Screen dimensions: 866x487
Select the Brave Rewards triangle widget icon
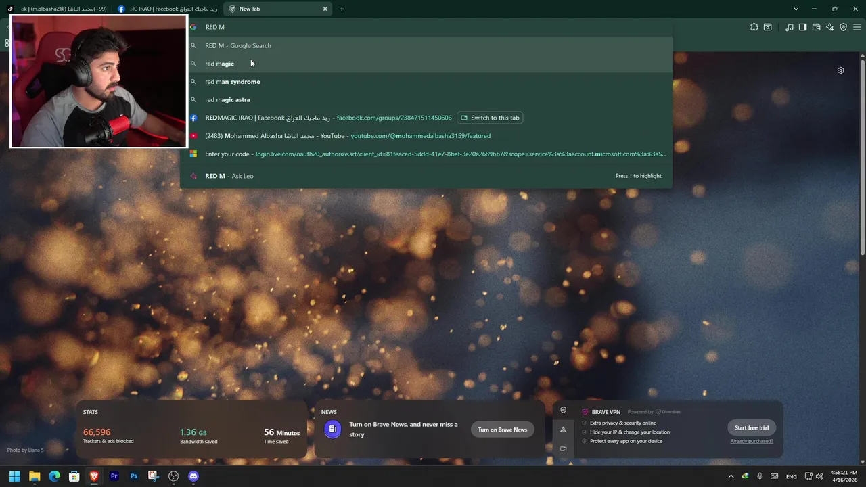click(x=563, y=430)
